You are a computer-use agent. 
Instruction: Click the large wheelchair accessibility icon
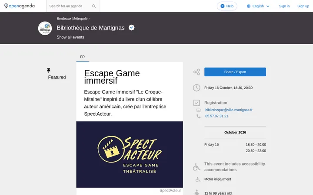(x=196, y=167)
